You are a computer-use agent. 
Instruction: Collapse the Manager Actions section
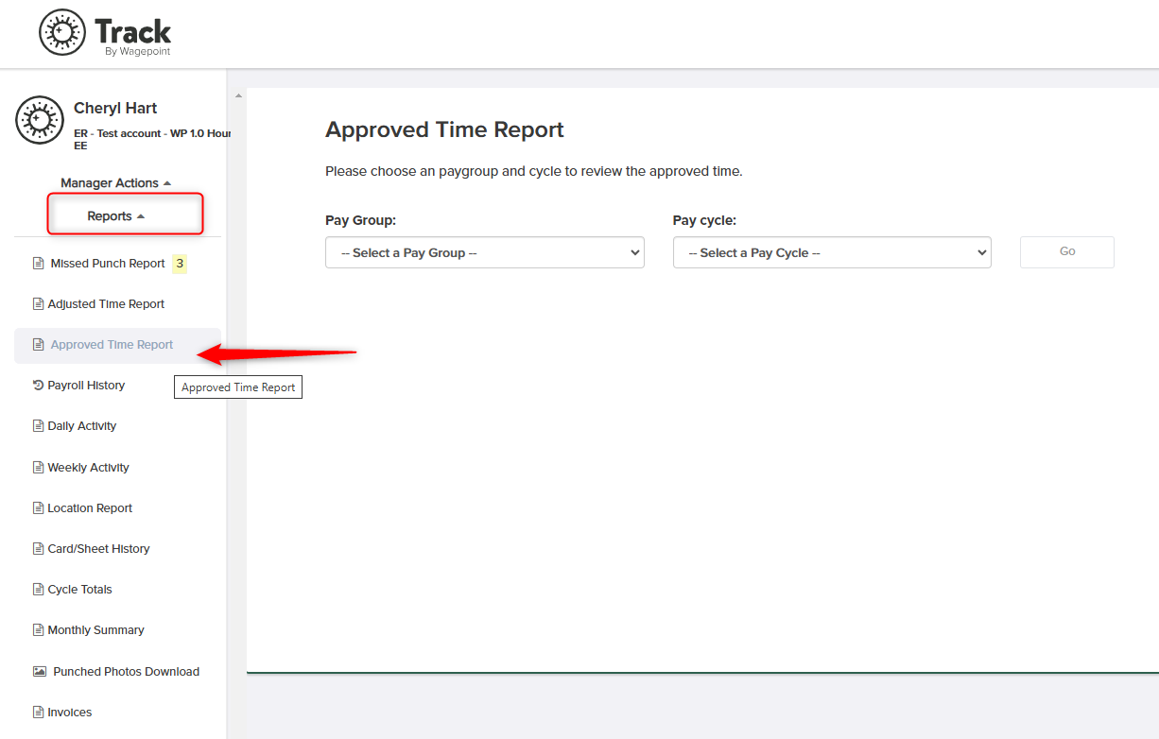116,183
